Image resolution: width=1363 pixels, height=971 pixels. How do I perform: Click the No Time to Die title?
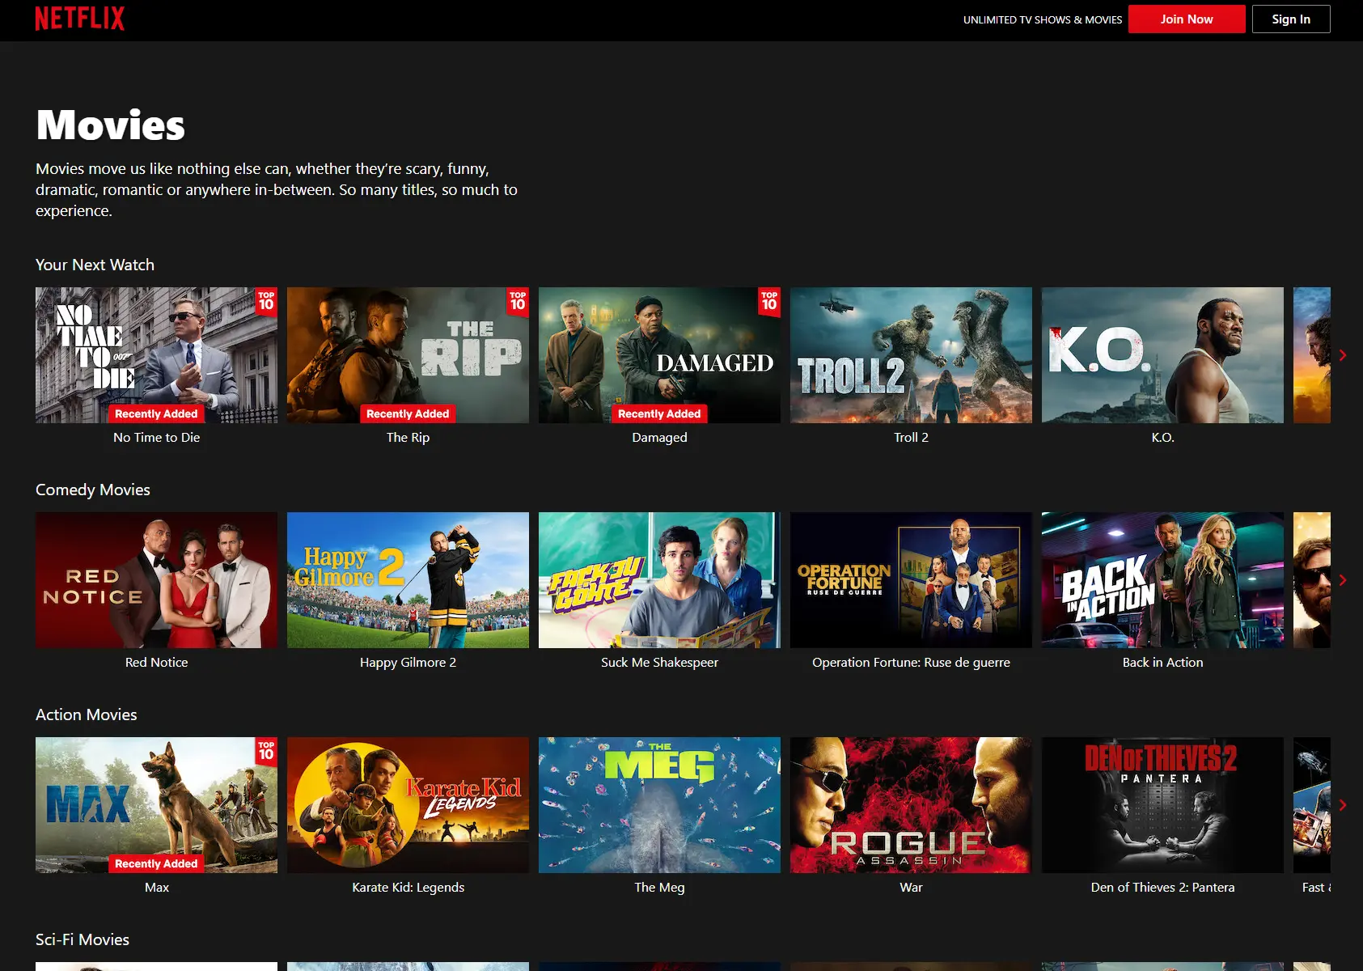tap(156, 437)
